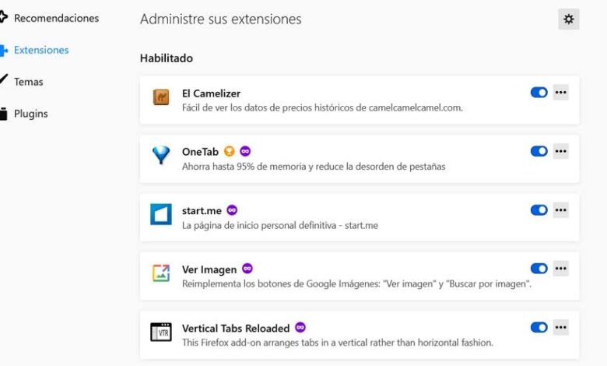Switch to the Temas sidebar category
This screenshot has height=366, width=607.
29,82
